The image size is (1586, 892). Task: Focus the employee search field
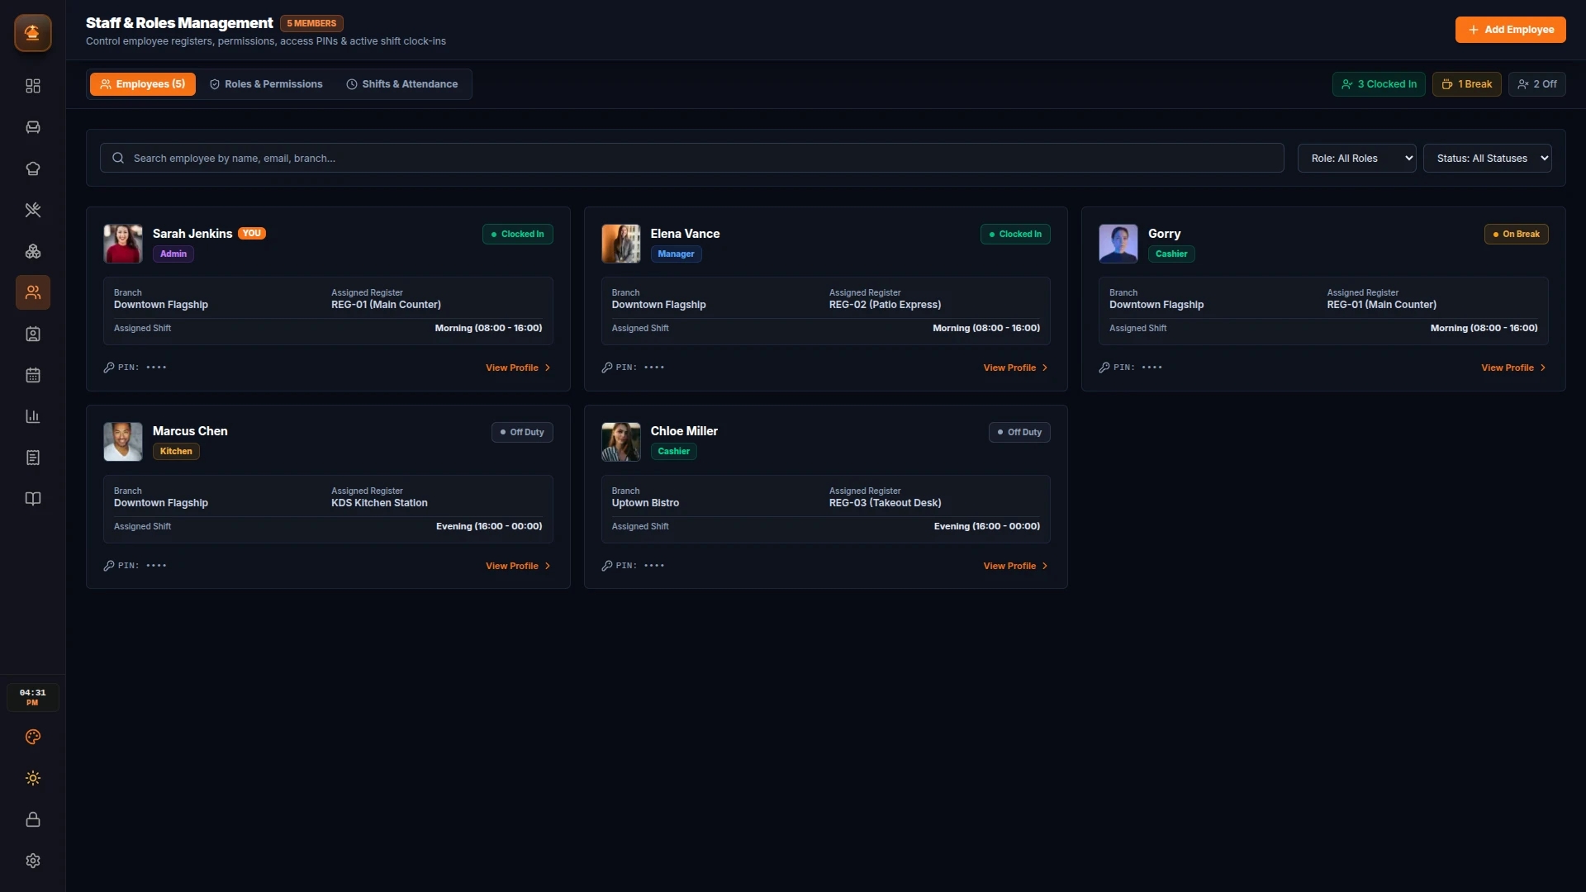coord(691,158)
